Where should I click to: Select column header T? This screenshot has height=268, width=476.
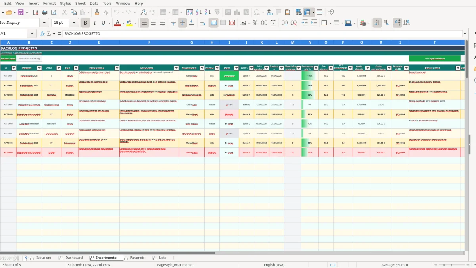click(x=434, y=42)
